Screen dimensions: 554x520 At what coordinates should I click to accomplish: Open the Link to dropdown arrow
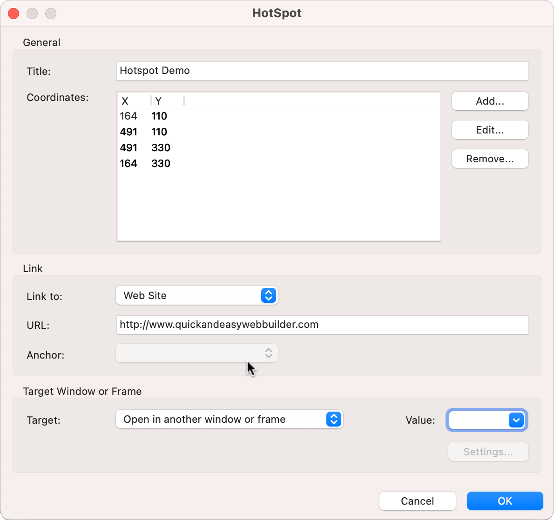[x=269, y=295]
